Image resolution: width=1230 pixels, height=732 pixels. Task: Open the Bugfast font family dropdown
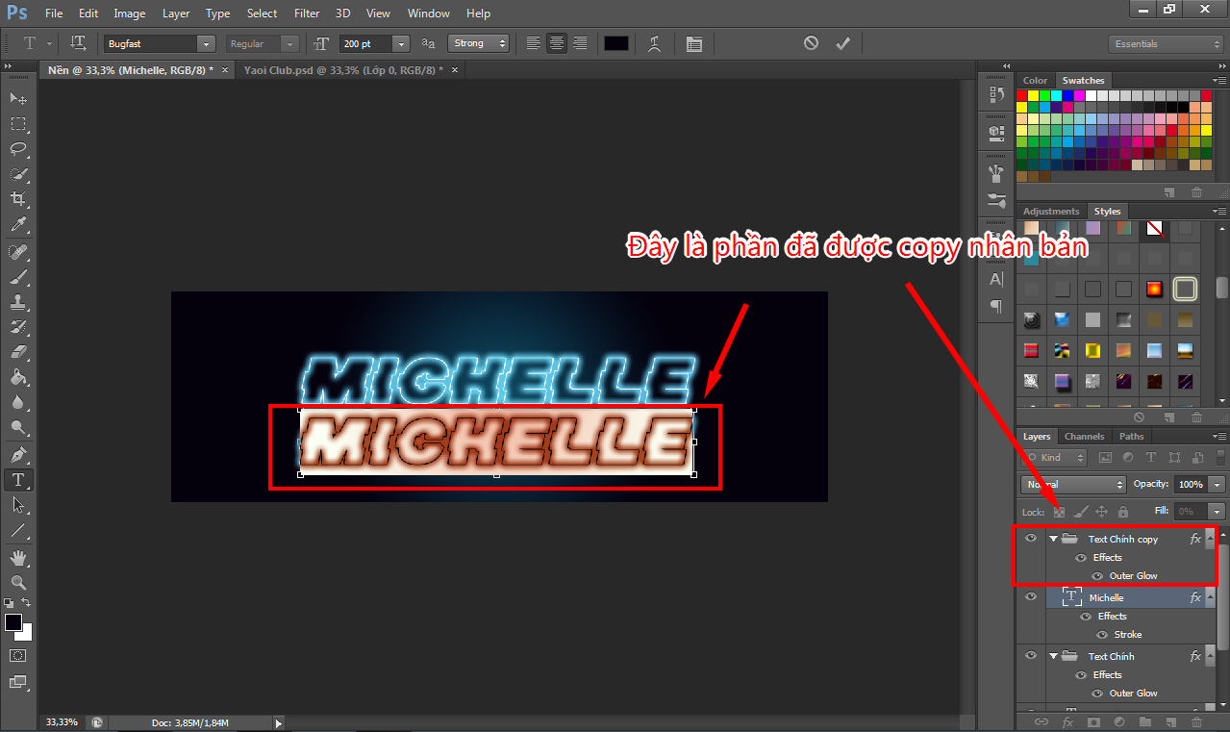tap(206, 44)
